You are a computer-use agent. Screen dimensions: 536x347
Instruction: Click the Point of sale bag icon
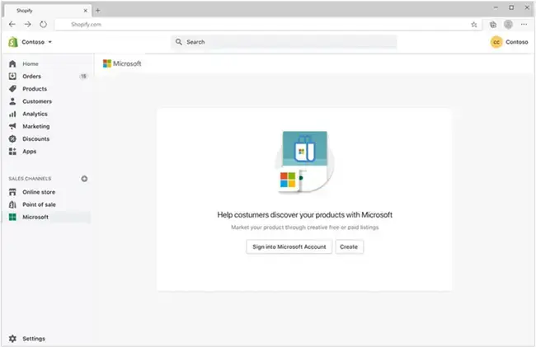(x=12, y=204)
